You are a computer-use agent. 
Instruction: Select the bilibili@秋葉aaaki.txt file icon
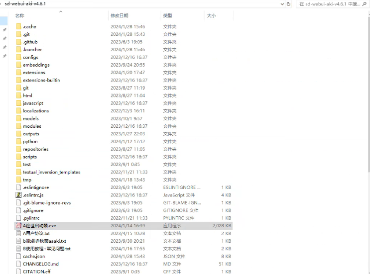point(18,241)
